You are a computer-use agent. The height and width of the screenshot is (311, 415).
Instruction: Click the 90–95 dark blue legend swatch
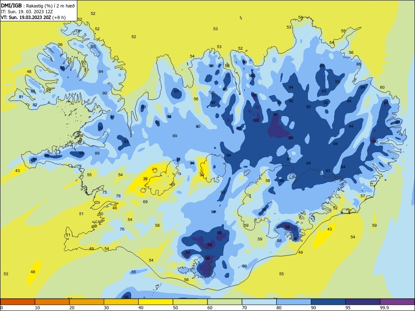point(328,302)
